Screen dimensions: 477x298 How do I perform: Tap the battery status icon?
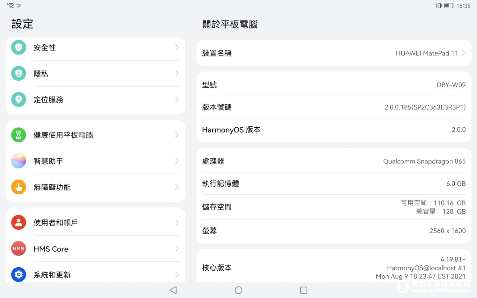coord(449,6)
